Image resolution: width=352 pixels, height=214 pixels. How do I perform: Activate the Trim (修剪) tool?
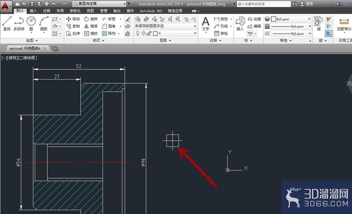109,19
